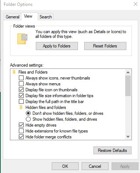Select the View tab

30,16
